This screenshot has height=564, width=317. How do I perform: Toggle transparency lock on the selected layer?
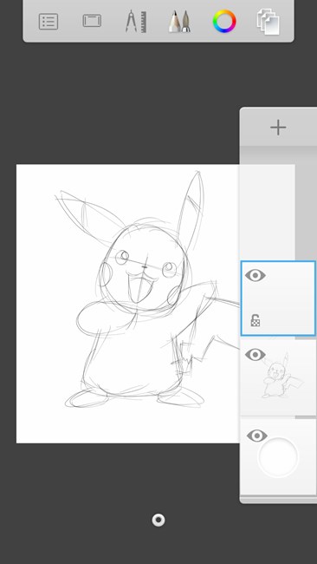[256, 320]
